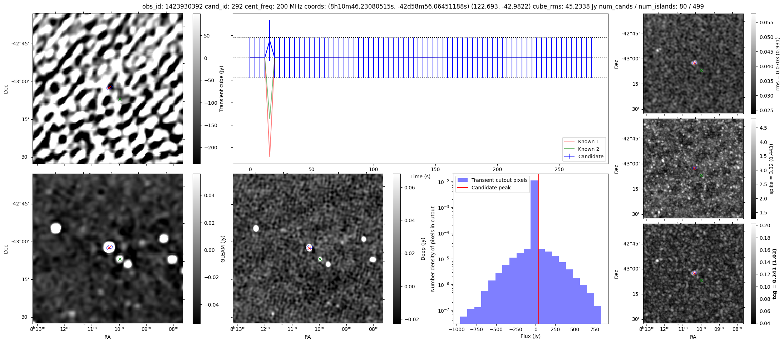
Task: Select red X candidate marker in GLEAM image
Action: tap(109, 248)
